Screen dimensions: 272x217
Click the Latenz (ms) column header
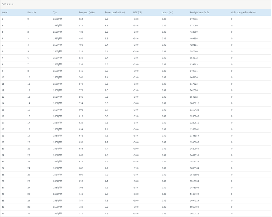(x=167, y=12)
